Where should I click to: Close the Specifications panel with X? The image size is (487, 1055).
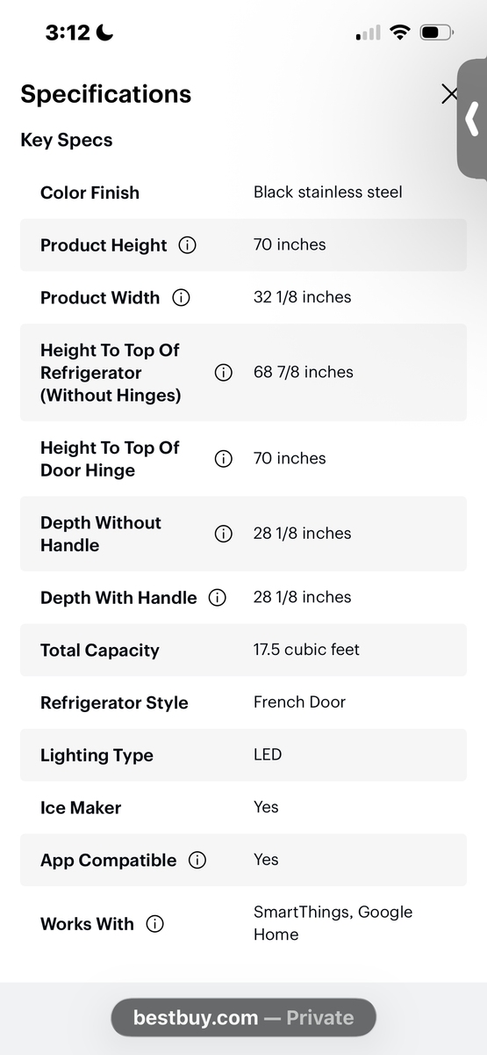point(449,94)
